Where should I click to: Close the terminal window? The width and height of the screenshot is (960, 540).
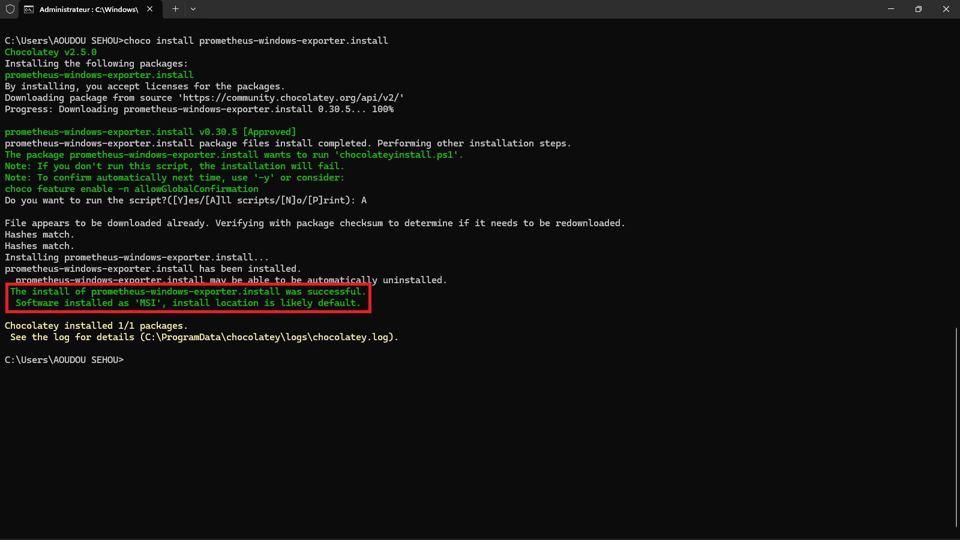point(946,9)
